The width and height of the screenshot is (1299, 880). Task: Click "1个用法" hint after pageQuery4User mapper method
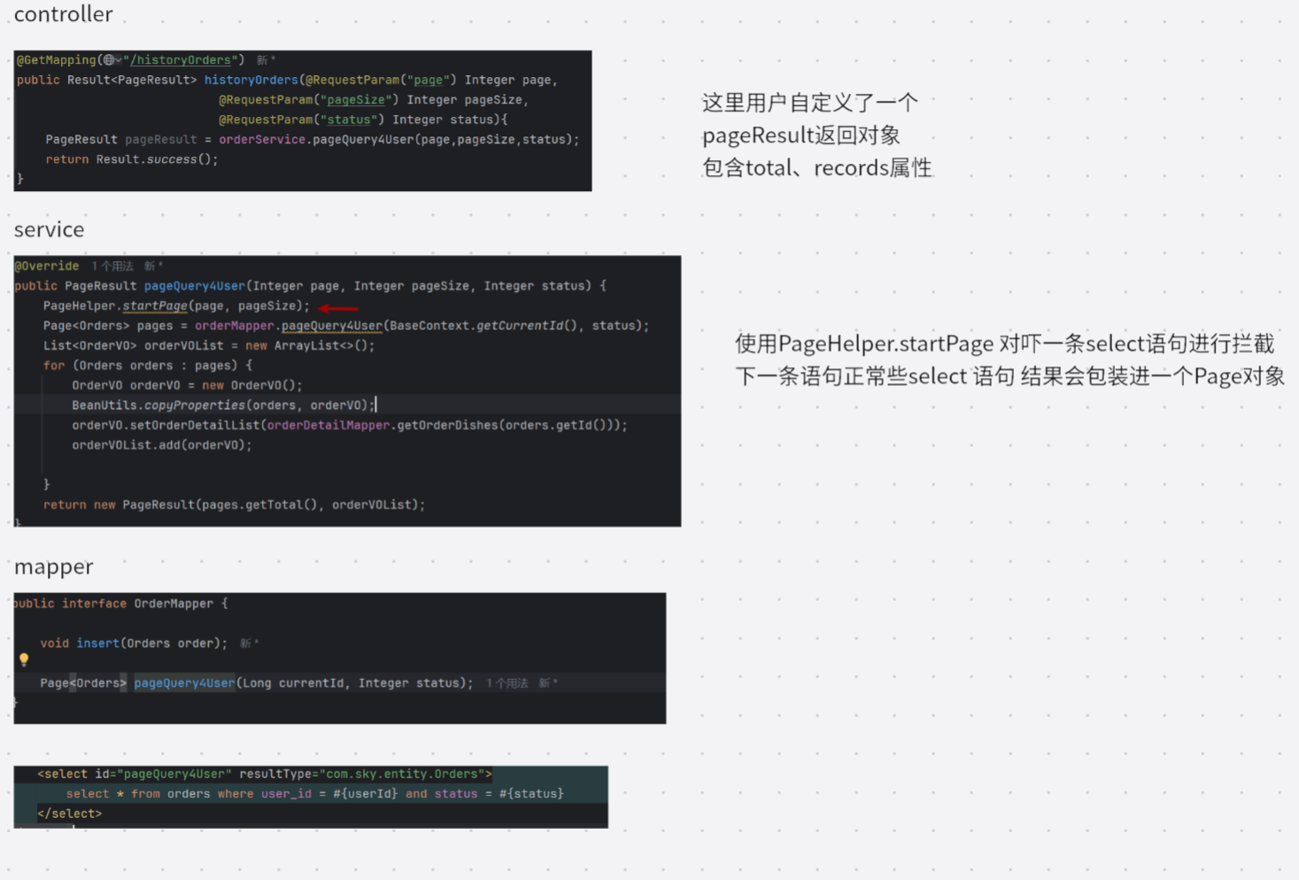[506, 683]
